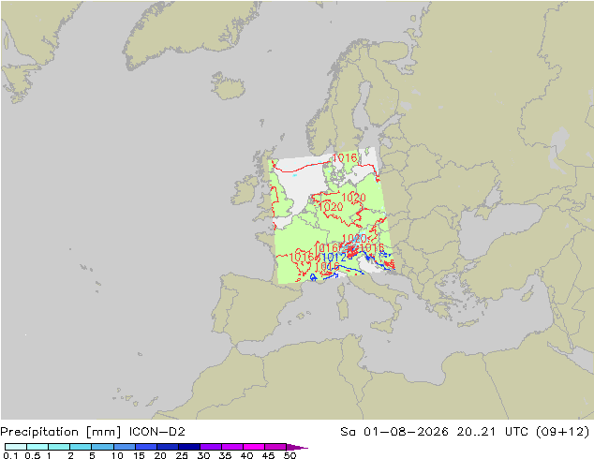The width and height of the screenshot is (594, 459).
Task: Select the legend swatch between 1 and 2
Action: (59, 447)
